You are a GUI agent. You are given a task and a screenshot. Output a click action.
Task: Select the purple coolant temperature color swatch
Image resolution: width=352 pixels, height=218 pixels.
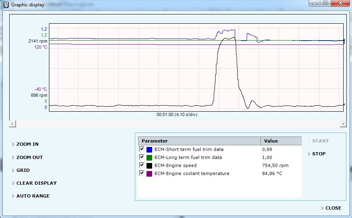(x=149, y=173)
